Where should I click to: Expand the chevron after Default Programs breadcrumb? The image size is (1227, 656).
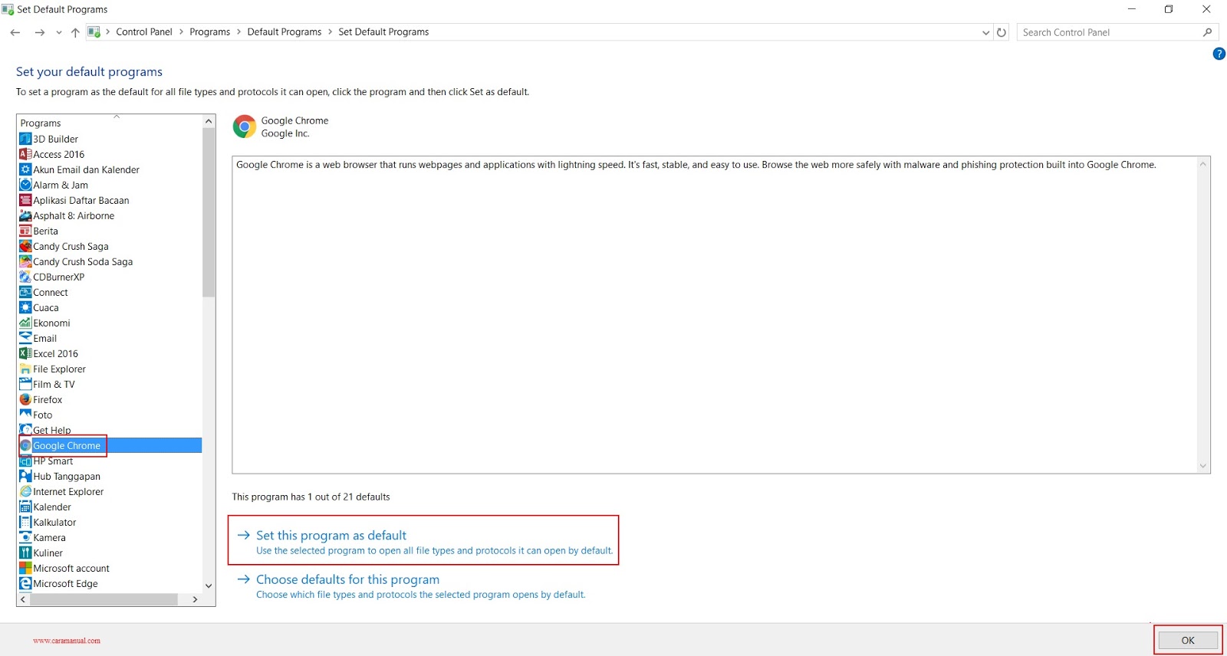(331, 32)
